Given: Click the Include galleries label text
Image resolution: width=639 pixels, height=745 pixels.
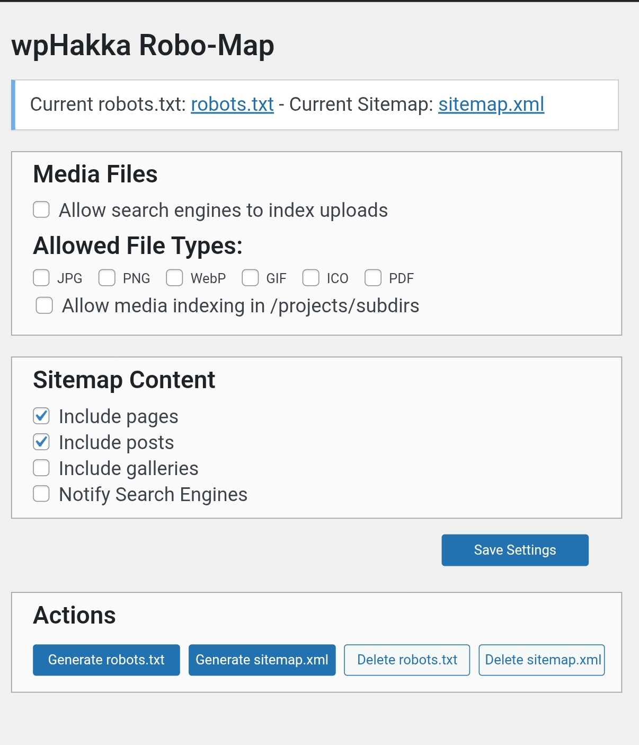Looking at the screenshot, I should (x=129, y=469).
